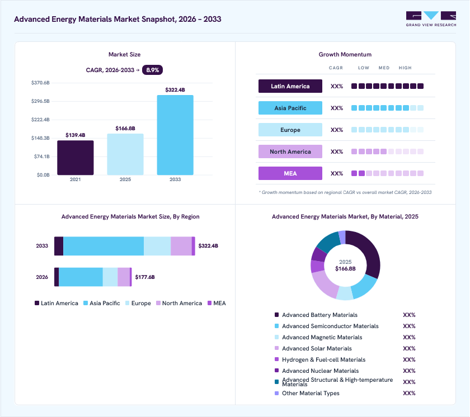Click the Europe region label
The height and width of the screenshot is (417, 470).
[290, 130]
